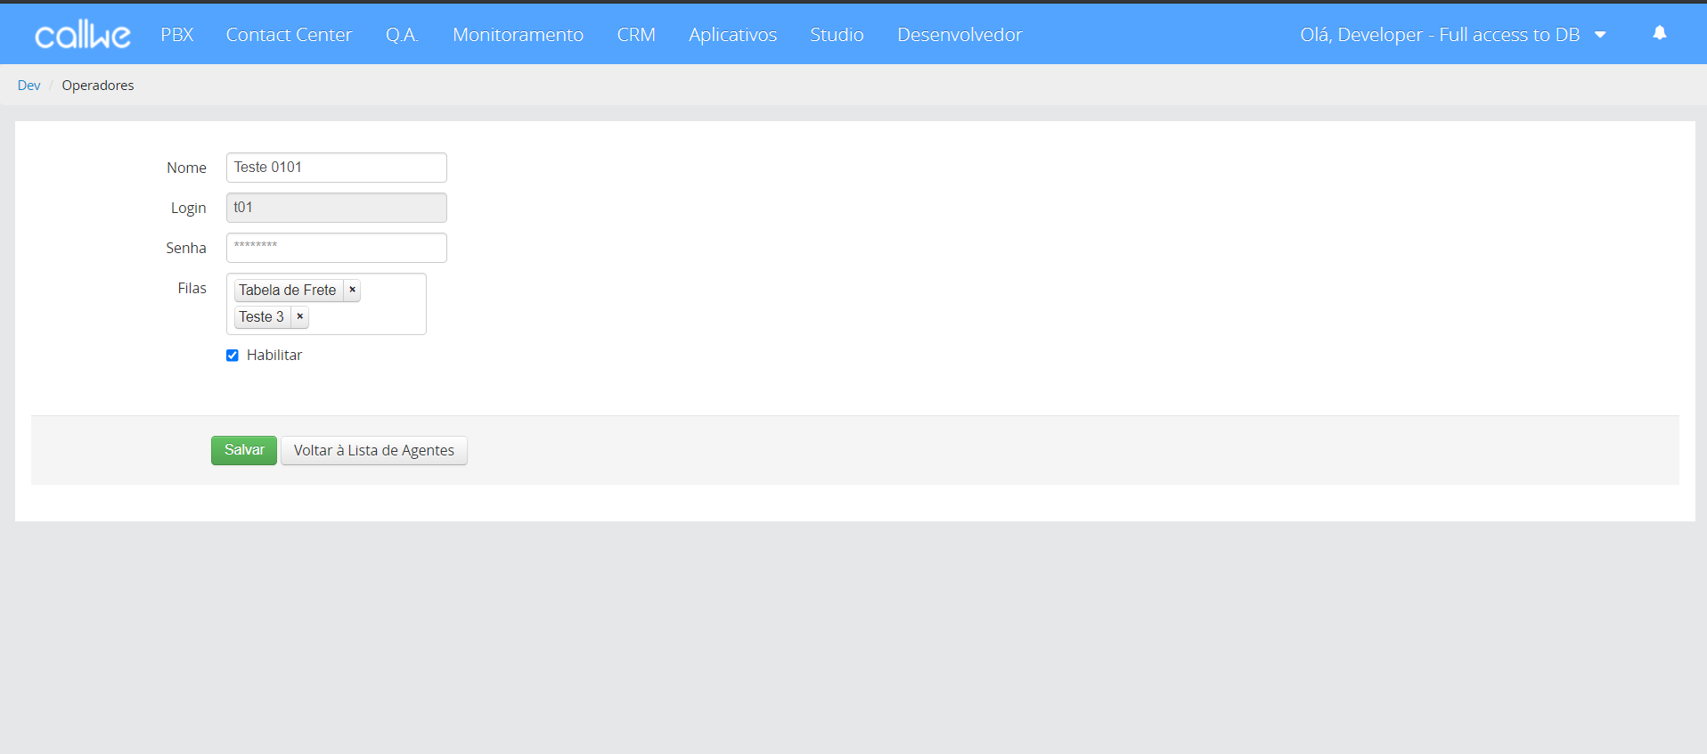Remove the Tabela de Frete queue tag
1707x754 pixels.
pos(352,290)
